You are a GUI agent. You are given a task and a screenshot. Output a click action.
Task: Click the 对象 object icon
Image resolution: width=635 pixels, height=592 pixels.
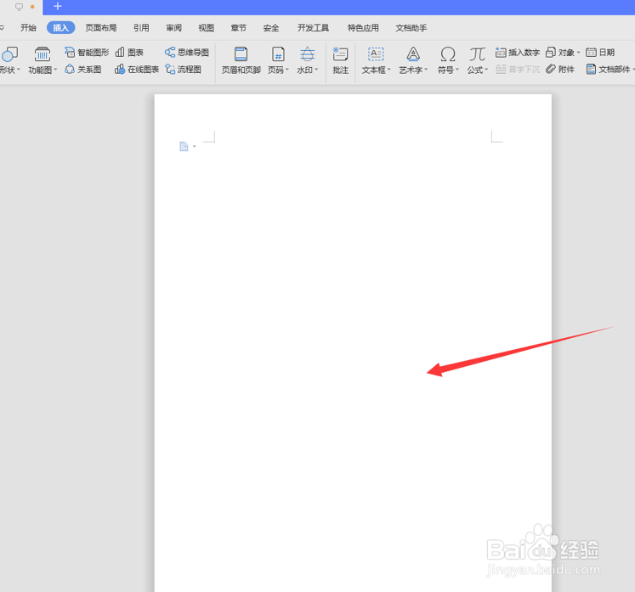pyautogui.click(x=550, y=52)
